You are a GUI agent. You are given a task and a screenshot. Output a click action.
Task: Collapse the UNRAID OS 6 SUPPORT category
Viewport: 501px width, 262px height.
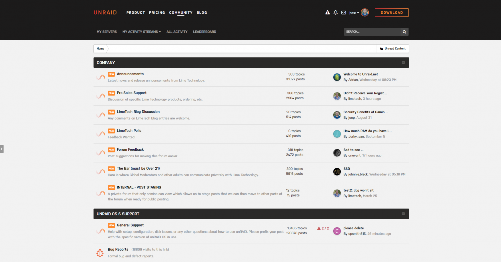pyautogui.click(x=403, y=214)
